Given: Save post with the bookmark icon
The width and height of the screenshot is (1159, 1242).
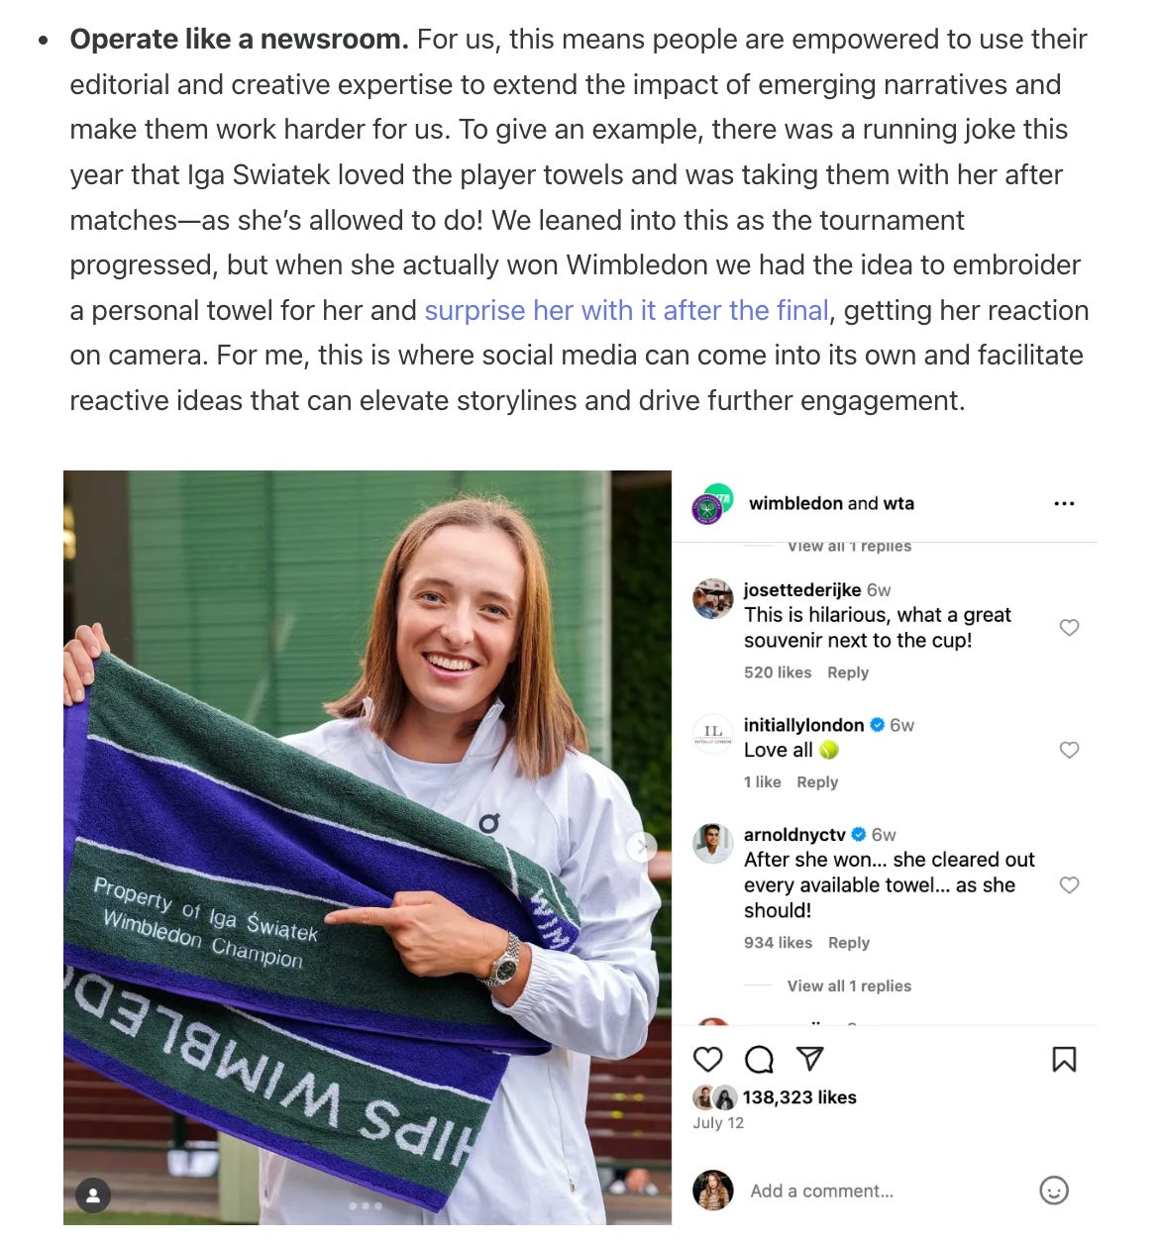Looking at the screenshot, I should pos(1064,1060).
